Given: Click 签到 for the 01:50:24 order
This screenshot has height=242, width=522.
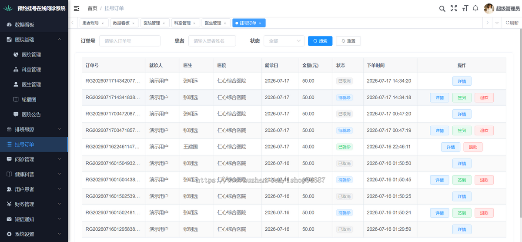Looking at the screenshot, I should point(462,213).
